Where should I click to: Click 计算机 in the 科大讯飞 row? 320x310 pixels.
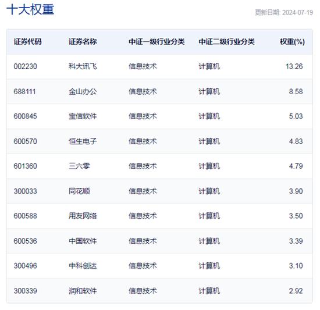209,66
